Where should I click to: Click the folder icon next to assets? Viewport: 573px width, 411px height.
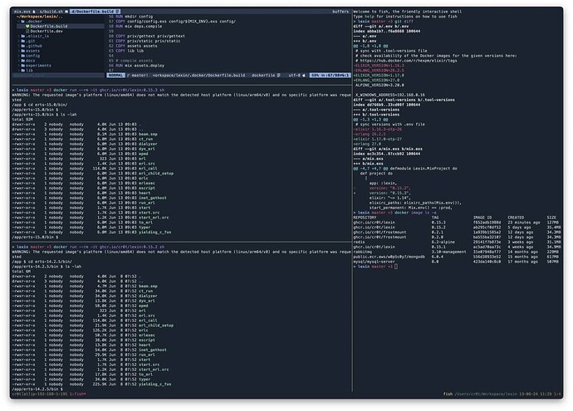point(23,51)
